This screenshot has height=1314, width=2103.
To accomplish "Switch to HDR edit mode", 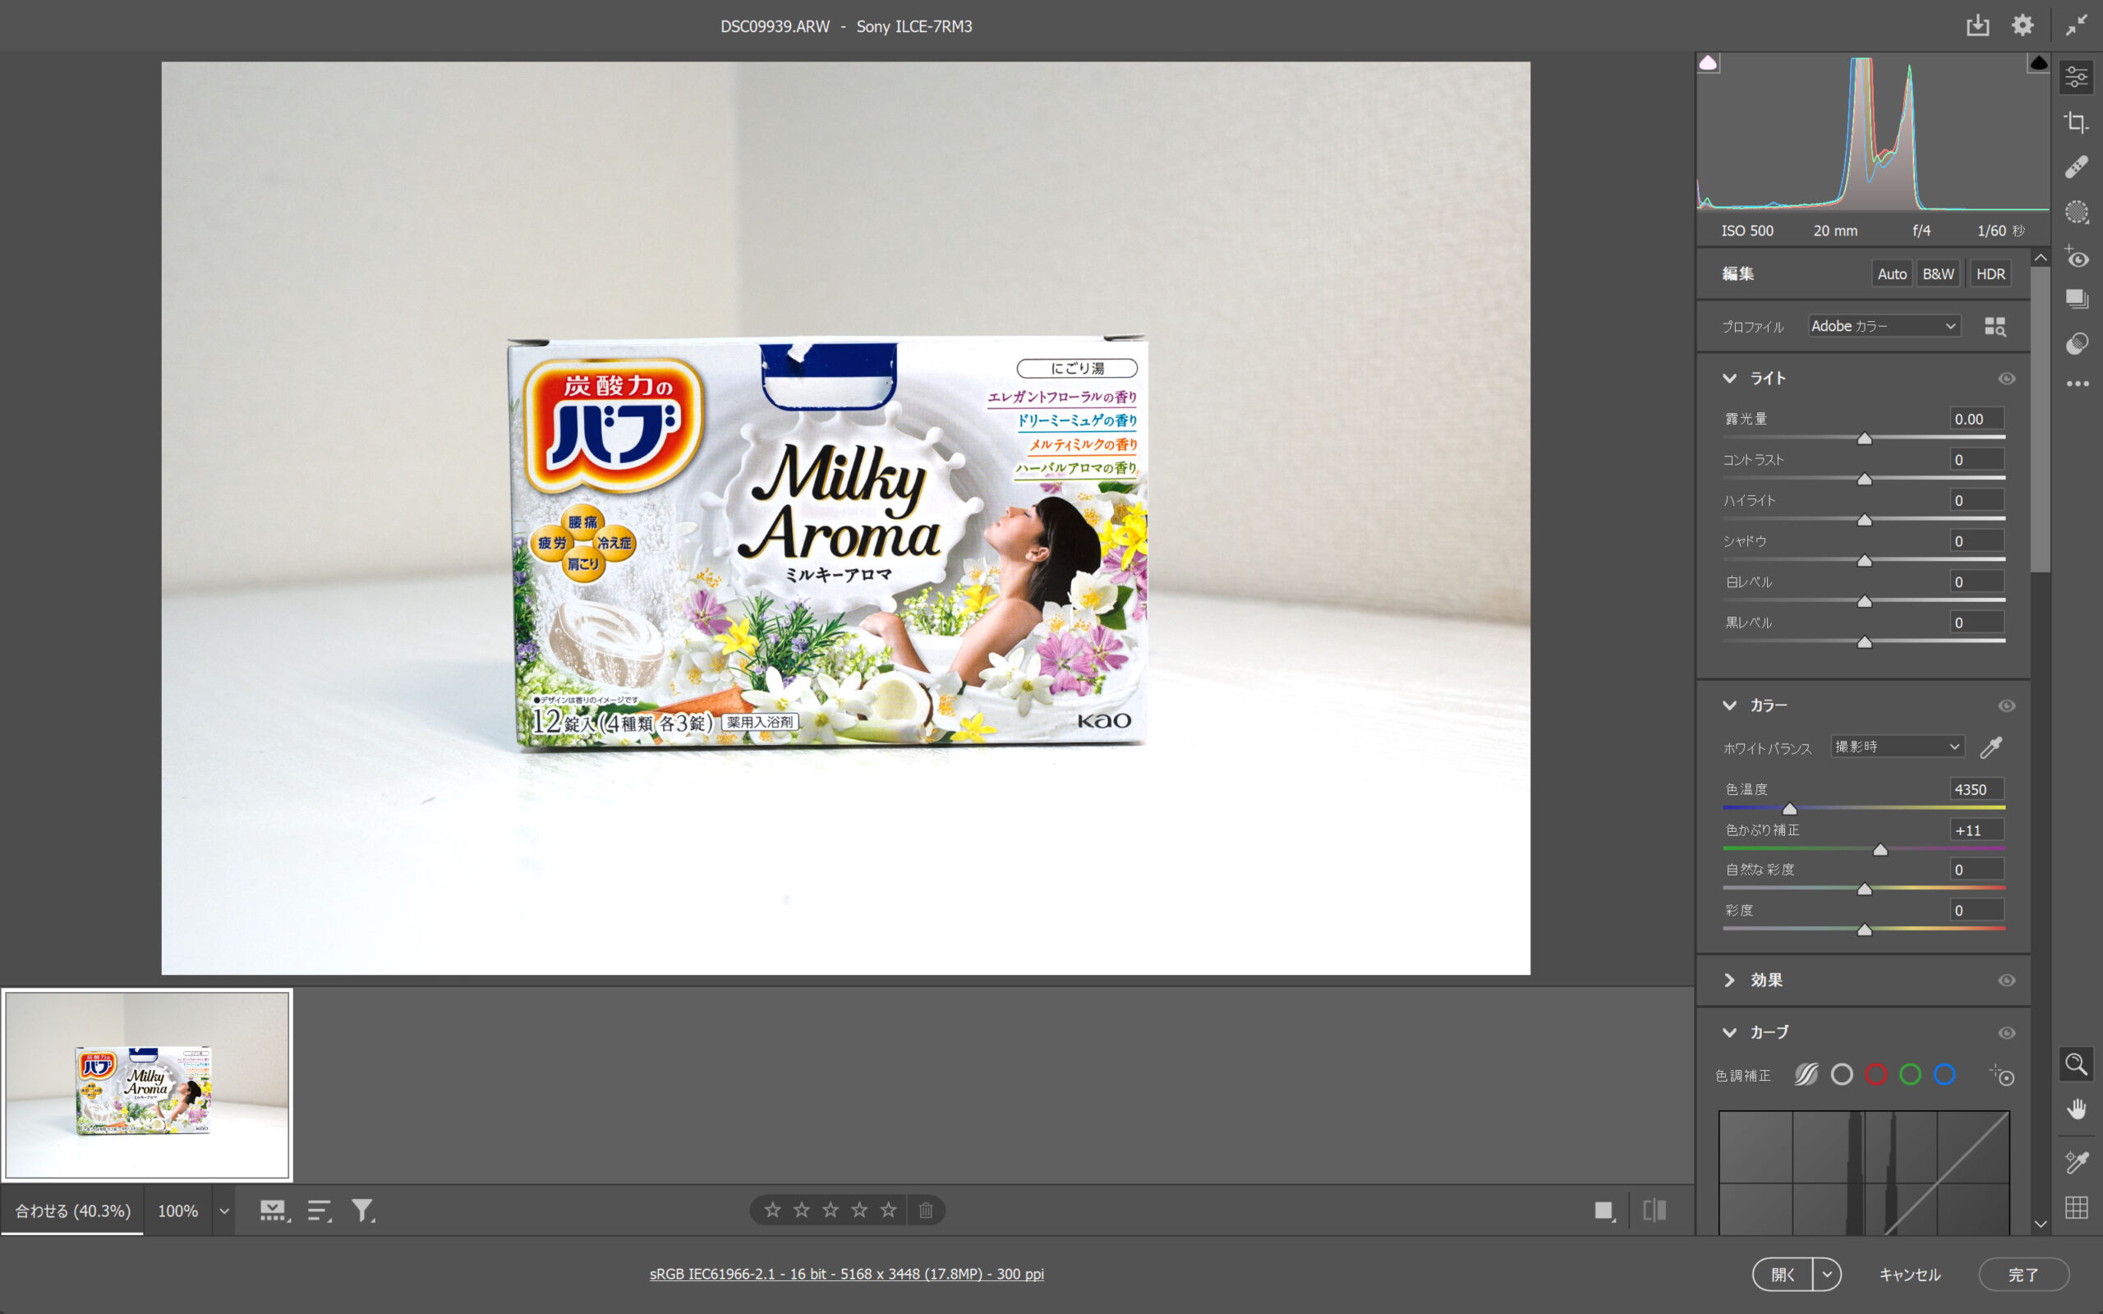I will (1990, 273).
